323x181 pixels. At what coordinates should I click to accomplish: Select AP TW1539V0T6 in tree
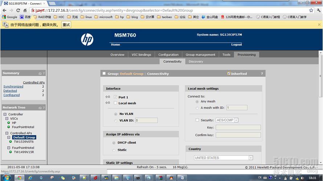24,142
